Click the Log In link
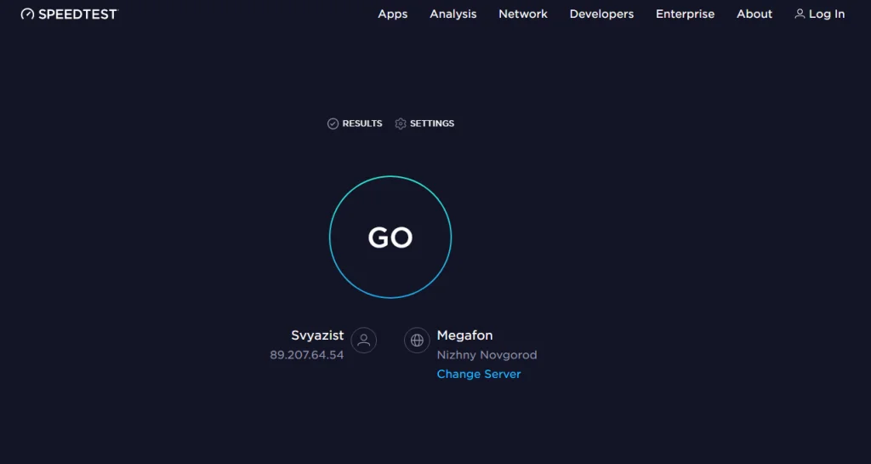The image size is (871, 464). (819, 14)
